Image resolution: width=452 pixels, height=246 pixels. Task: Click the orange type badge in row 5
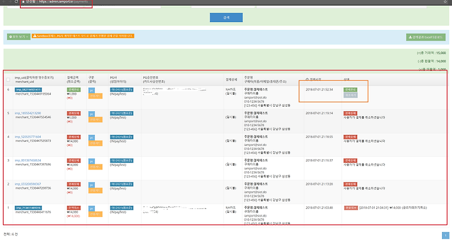[95, 119]
